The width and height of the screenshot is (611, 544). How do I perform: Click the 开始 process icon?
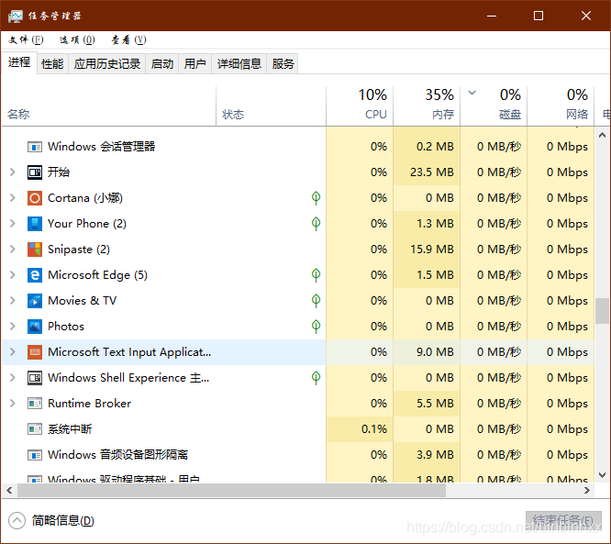[35, 172]
